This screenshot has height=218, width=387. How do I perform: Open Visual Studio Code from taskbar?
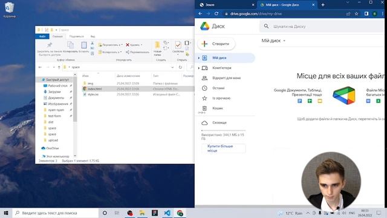(x=167, y=213)
